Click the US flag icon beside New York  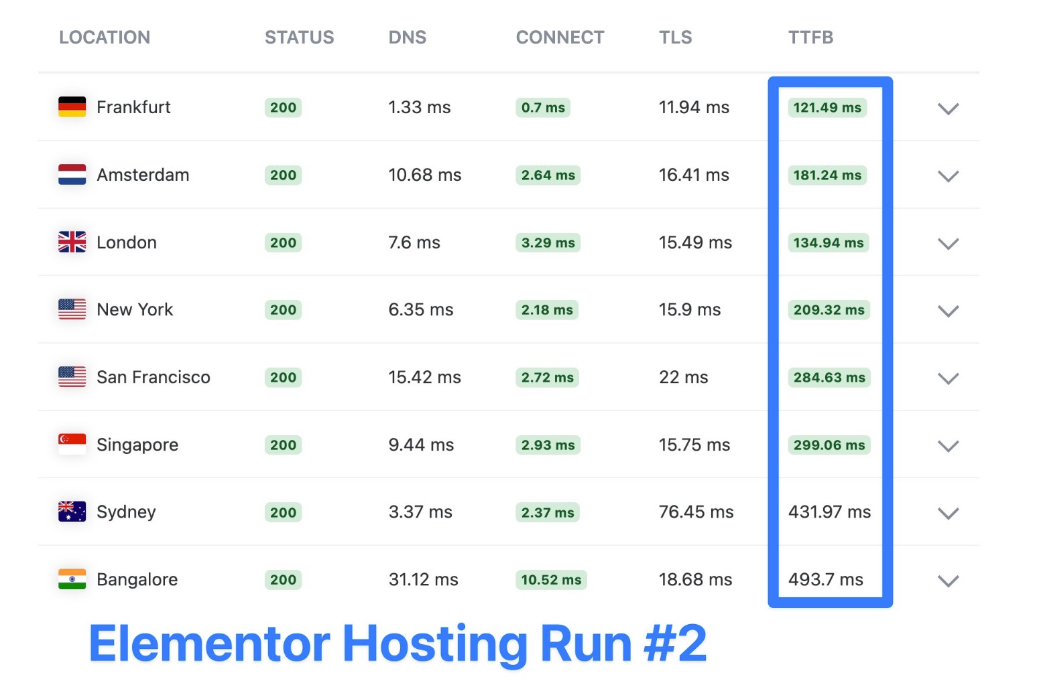[72, 309]
